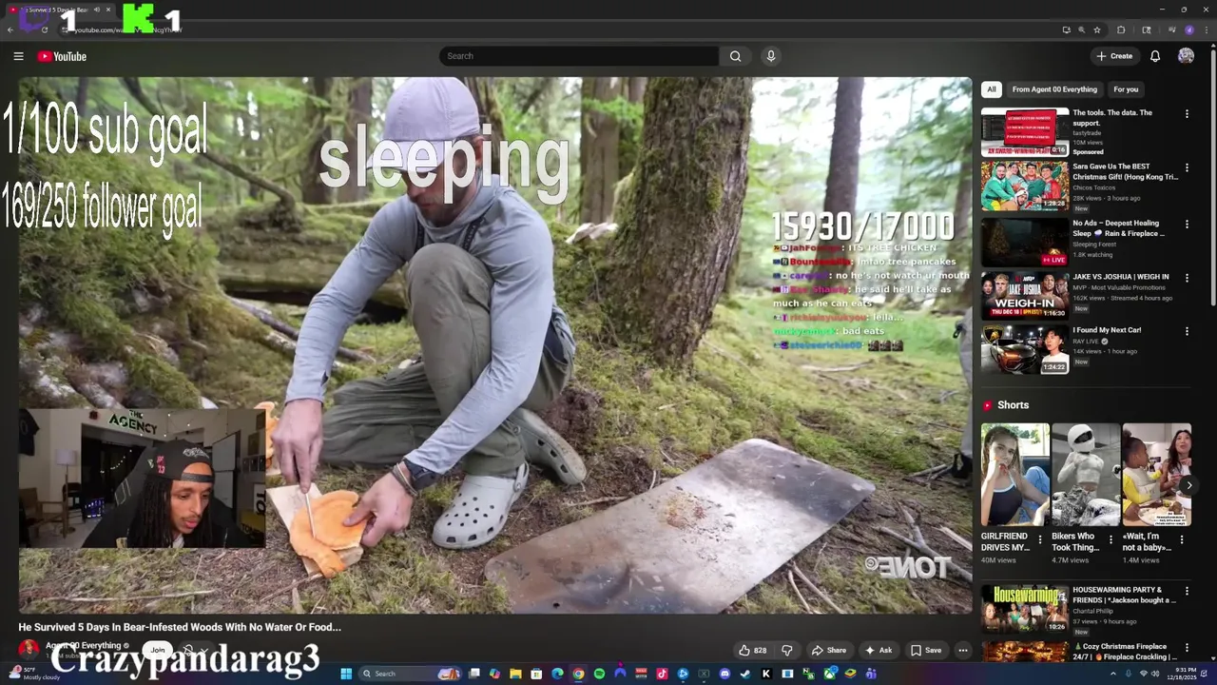Open options for 'GIRLFRIEND DRIVES MY...' short
This screenshot has width=1217, height=685.
(1039, 539)
